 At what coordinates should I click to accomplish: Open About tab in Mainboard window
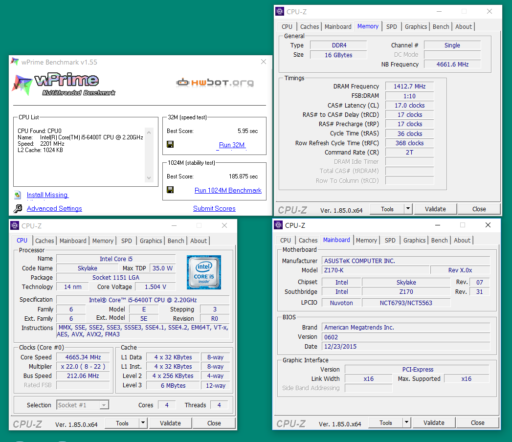pyautogui.click(x=462, y=240)
